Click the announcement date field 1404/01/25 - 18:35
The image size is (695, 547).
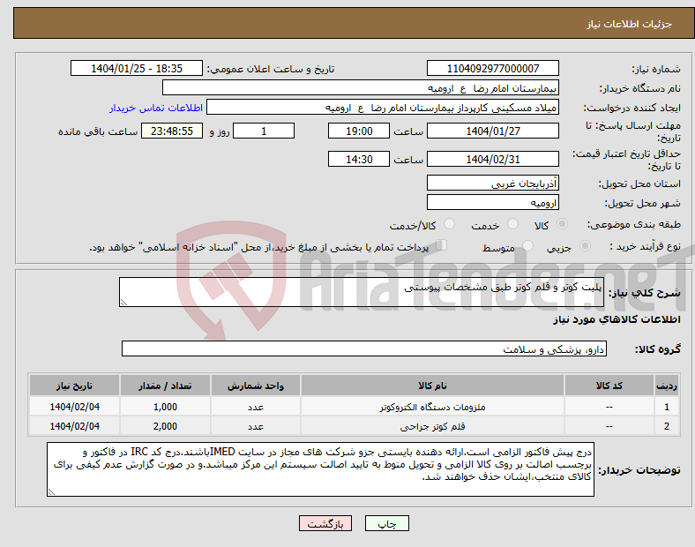click(x=137, y=68)
